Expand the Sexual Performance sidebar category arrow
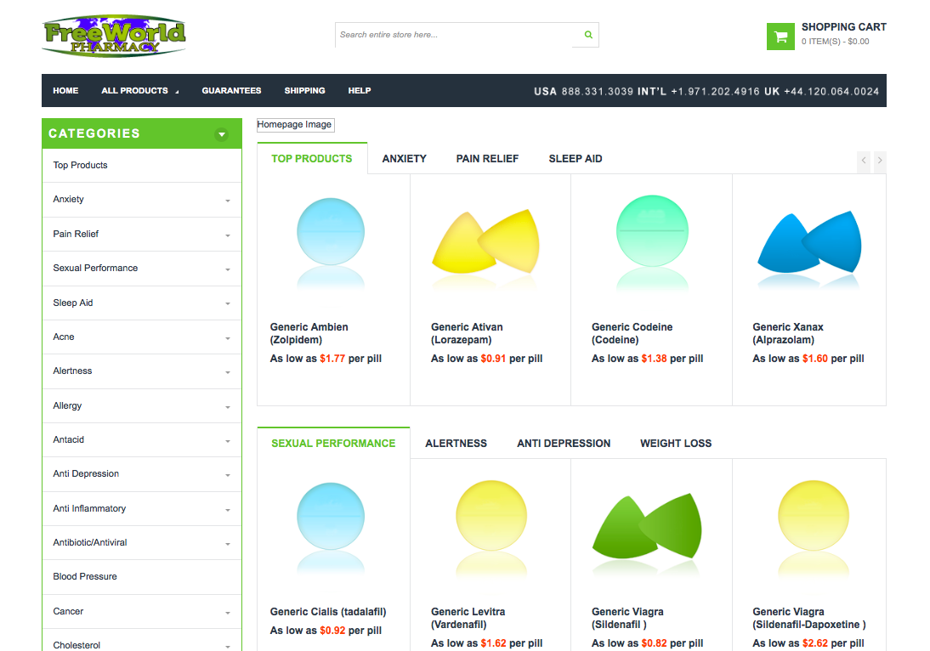Screen dimensions: 930x651 [228, 269]
